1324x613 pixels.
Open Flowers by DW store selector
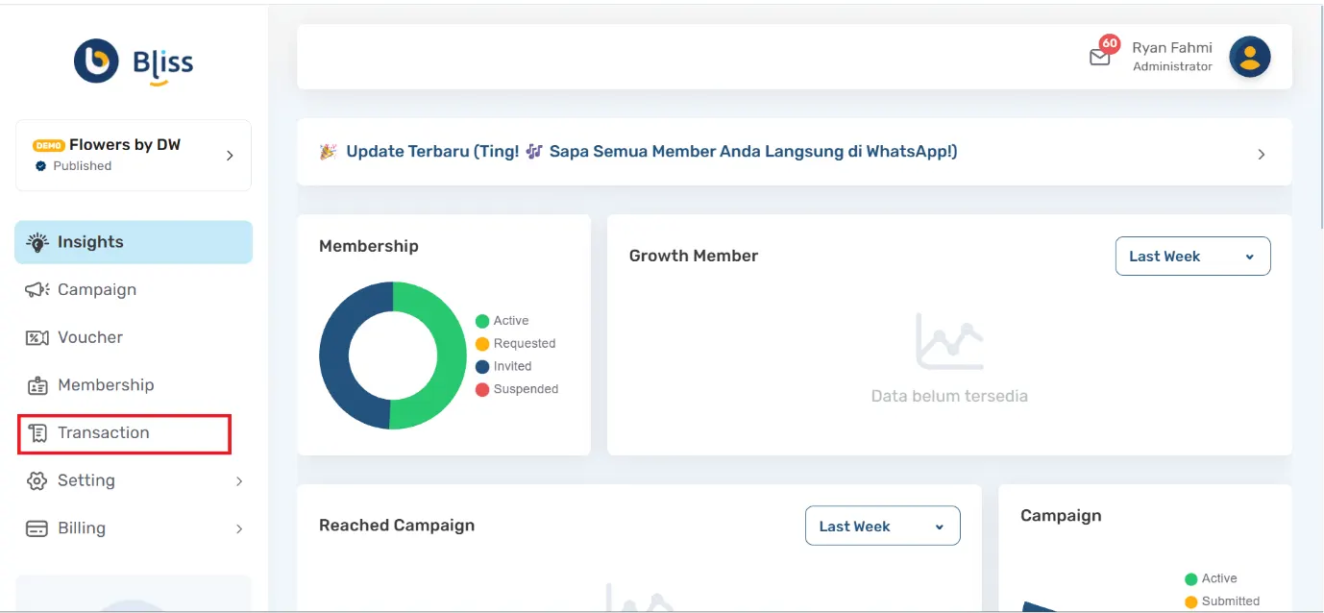pyautogui.click(x=134, y=155)
